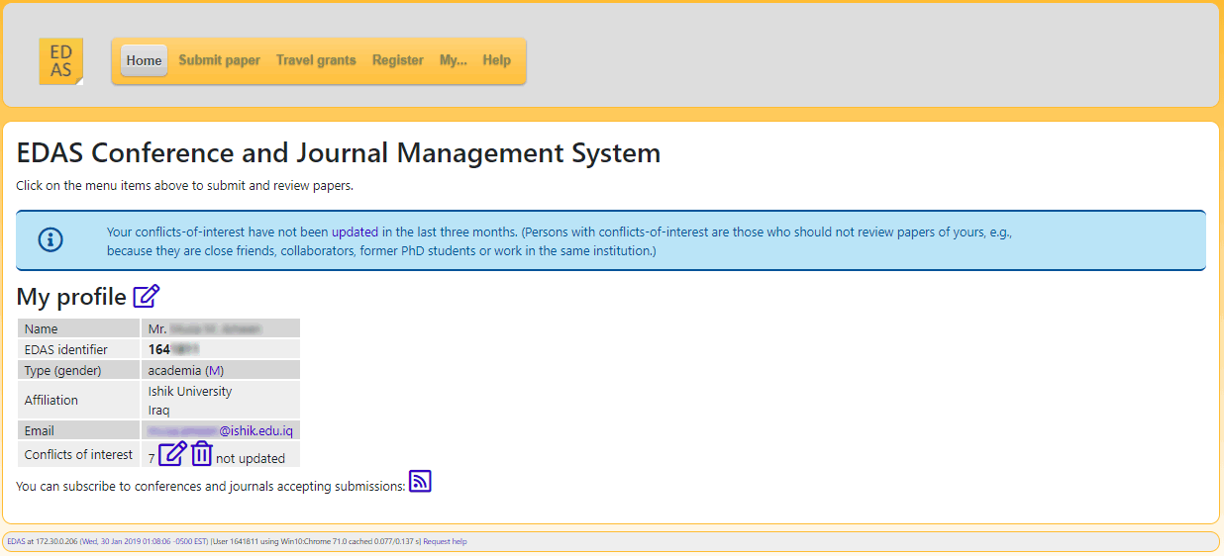The height and width of the screenshot is (556, 1224).
Task: Delete conflicts of interest with trash icon
Action: 202,454
